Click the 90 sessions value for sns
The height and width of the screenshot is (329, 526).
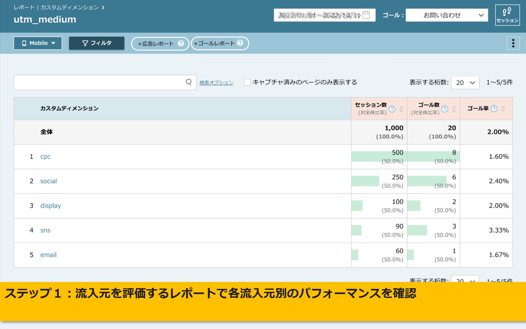(400, 226)
